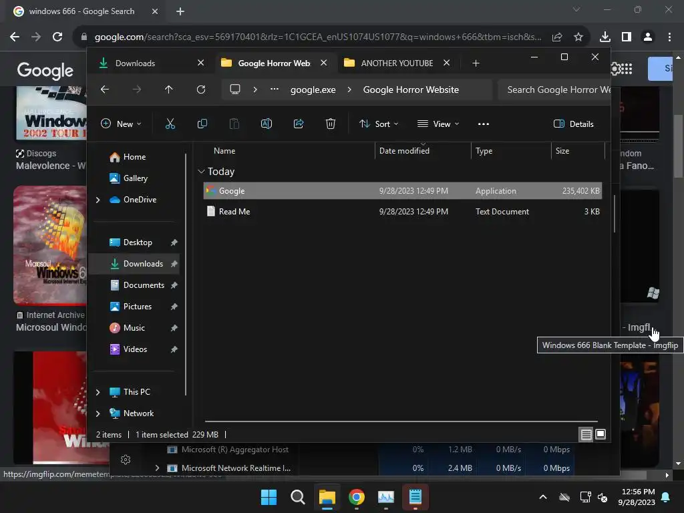Screen dimensions: 684x513
Task: Bookmark this page with the star icon
Action: tap(578, 37)
